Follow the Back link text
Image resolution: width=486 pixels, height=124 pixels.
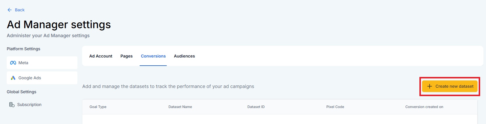coord(20,10)
